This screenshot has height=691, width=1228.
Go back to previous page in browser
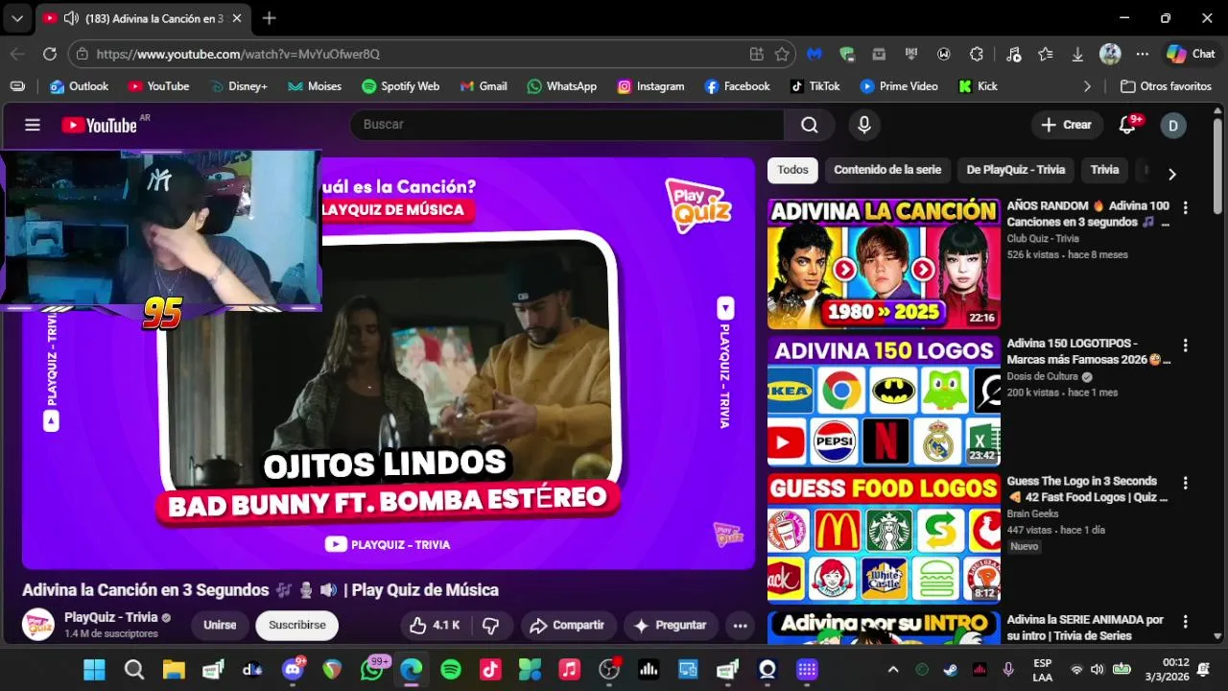coord(17,55)
